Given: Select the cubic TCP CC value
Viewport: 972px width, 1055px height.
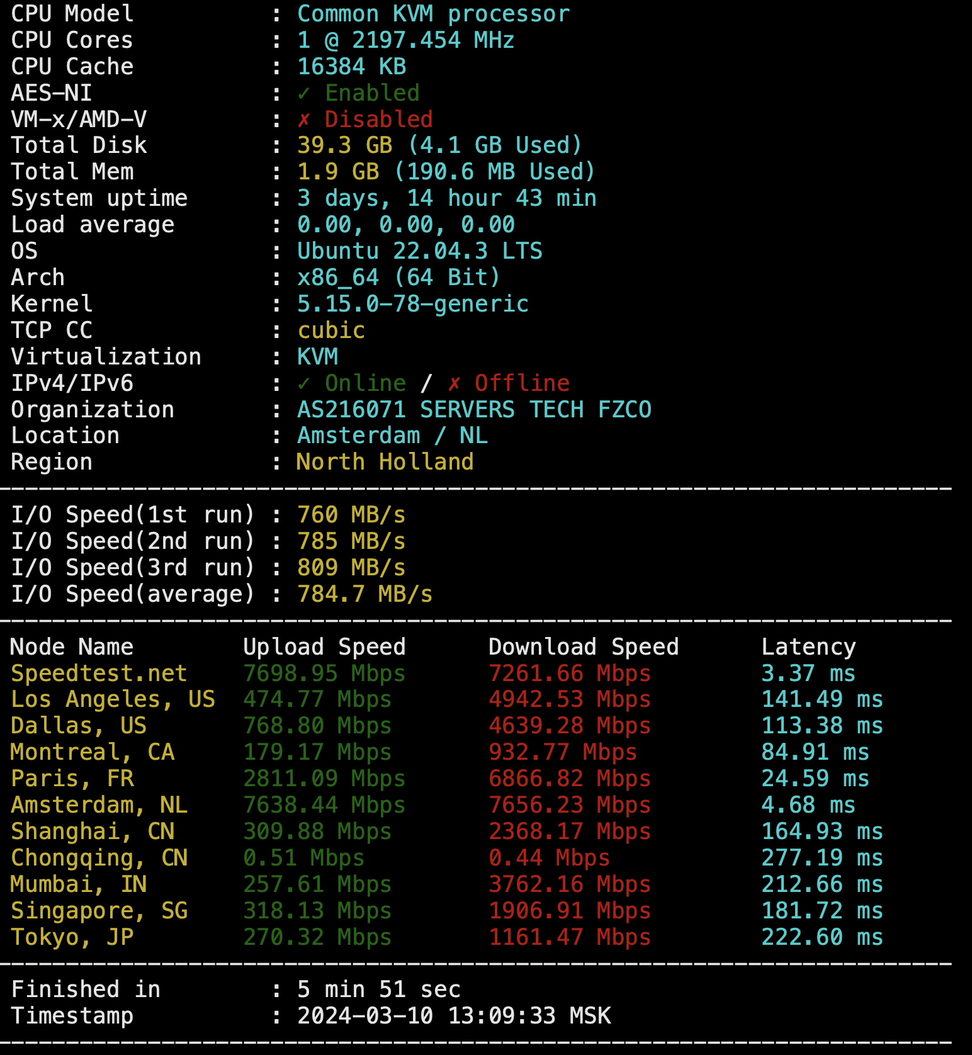Looking at the screenshot, I should click(331, 330).
